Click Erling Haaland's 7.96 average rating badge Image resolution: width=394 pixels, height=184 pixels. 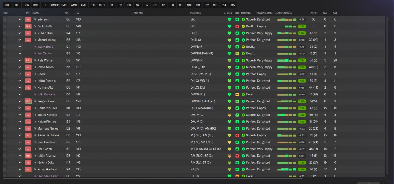tap(302, 169)
